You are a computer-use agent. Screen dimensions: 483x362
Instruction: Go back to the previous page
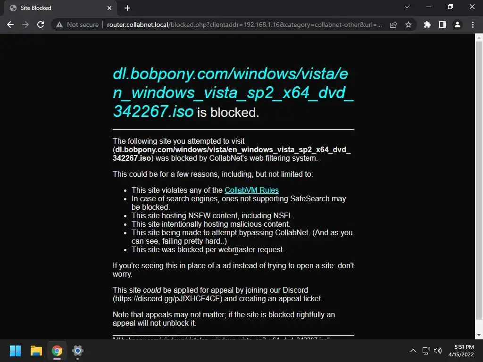coord(10,25)
